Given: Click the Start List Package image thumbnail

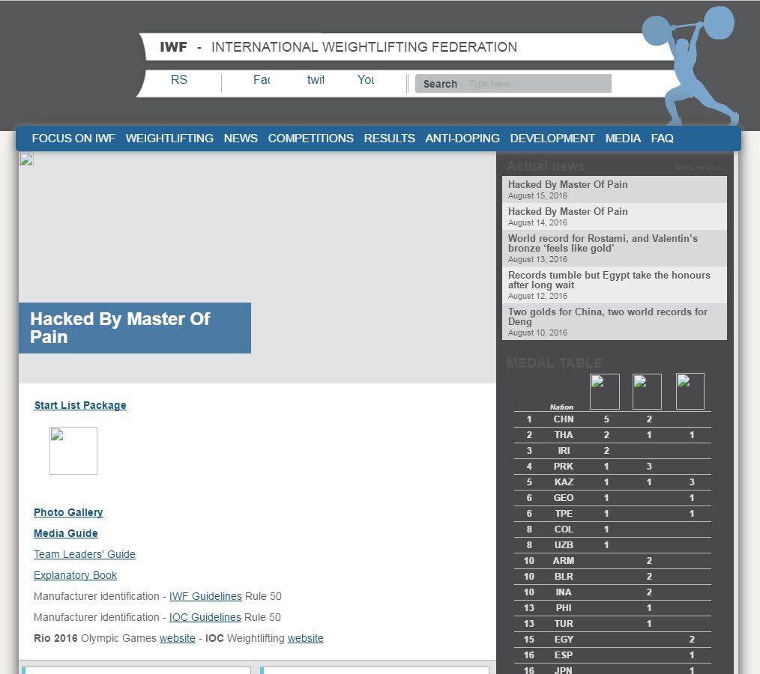Looking at the screenshot, I should click(x=73, y=451).
